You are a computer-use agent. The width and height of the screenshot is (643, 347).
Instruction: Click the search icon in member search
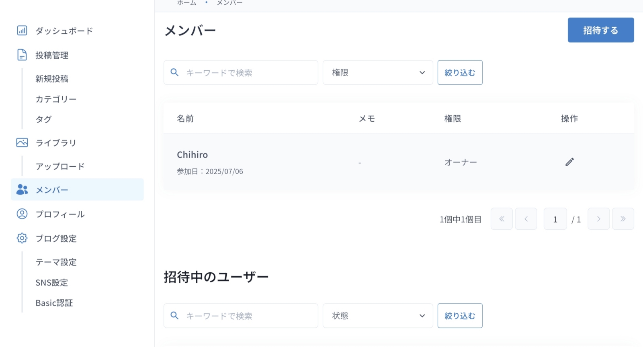(x=174, y=72)
